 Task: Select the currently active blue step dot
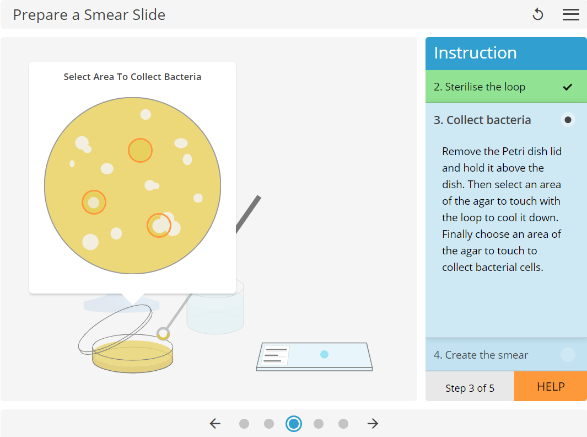tap(294, 424)
